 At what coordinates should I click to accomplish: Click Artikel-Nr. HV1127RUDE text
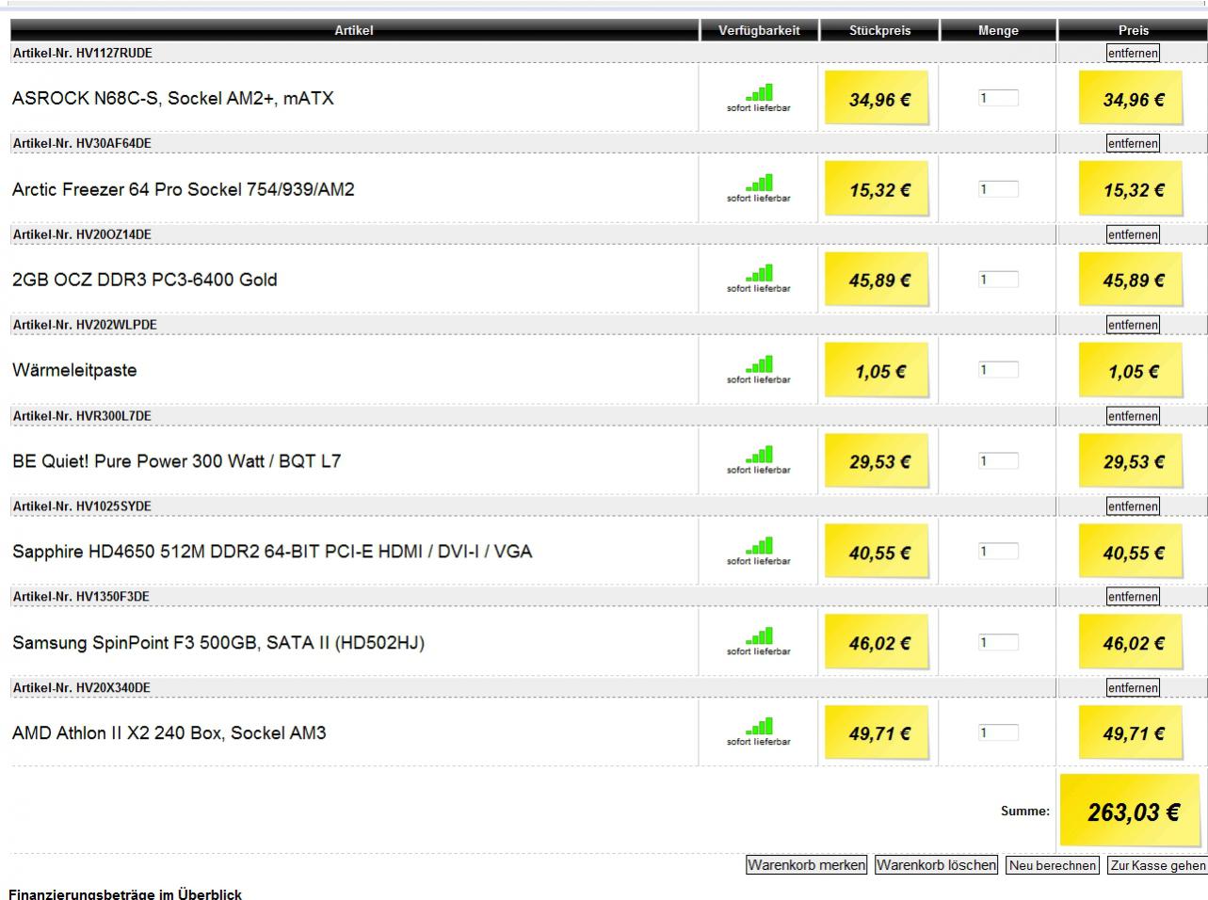[x=82, y=53]
